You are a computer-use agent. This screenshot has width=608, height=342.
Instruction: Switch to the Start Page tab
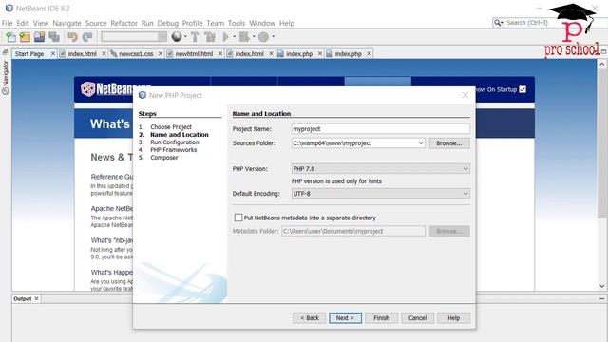[x=29, y=54]
